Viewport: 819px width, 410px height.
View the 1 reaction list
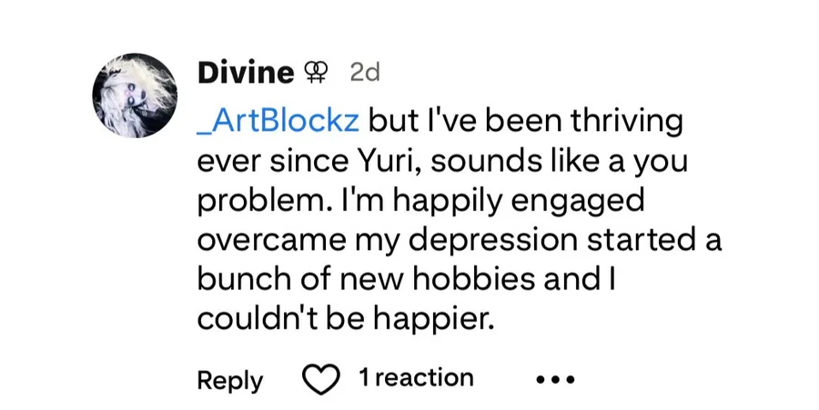coord(416,378)
